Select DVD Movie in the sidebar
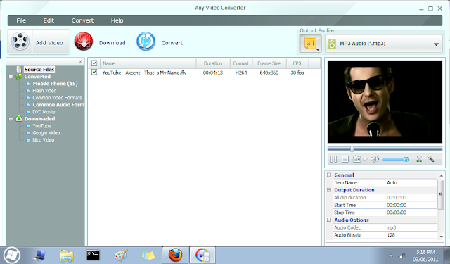This screenshot has height=264, width=450. click(44, 112)
